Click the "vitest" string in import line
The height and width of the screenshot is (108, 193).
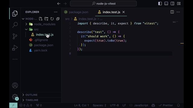pyautogui.click(x=150, y=23)
